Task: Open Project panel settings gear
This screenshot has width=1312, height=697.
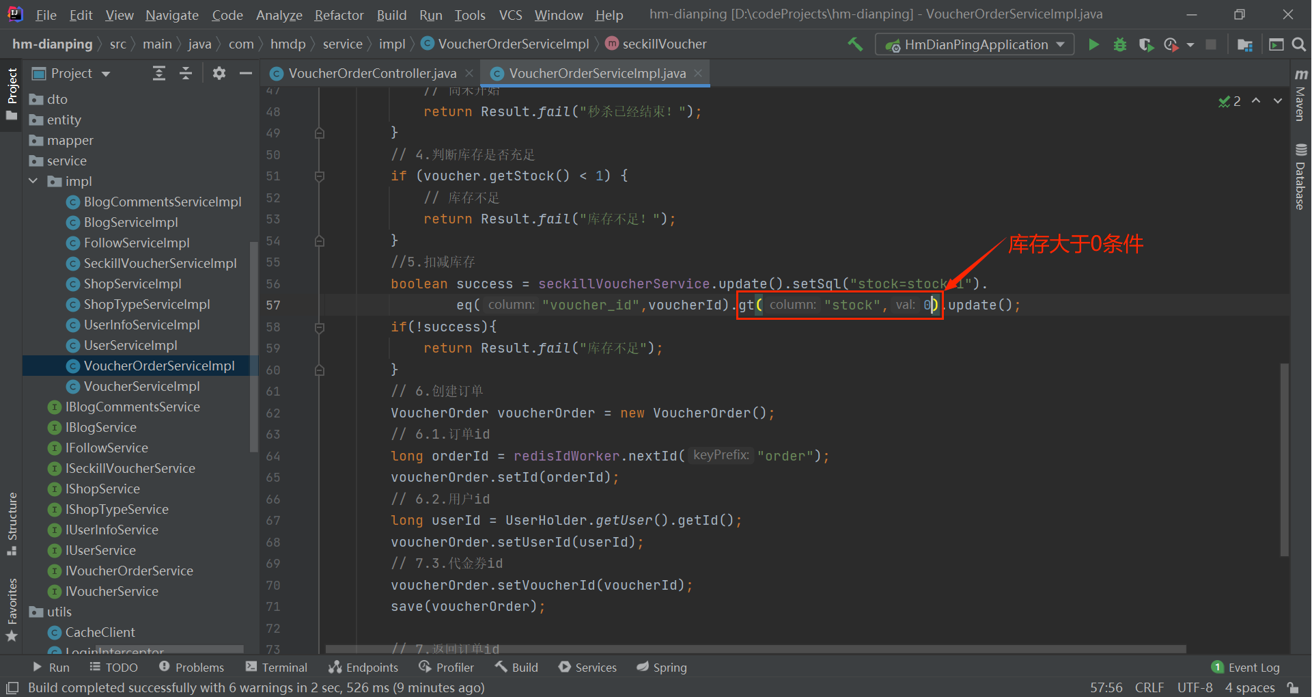Action: 219,73
